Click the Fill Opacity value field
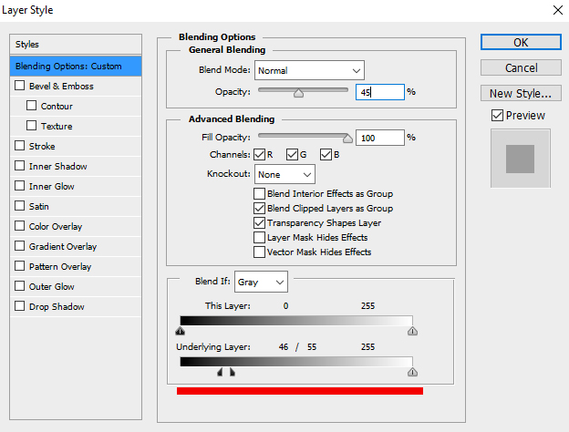This screenshot has height=432, width=569. 380,138
